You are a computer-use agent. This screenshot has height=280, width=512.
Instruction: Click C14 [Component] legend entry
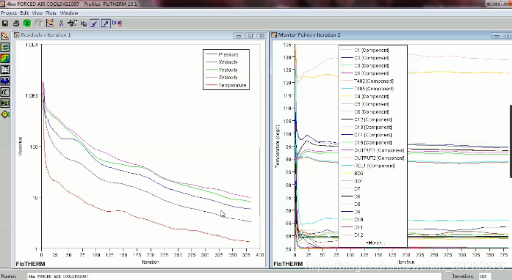373,135
